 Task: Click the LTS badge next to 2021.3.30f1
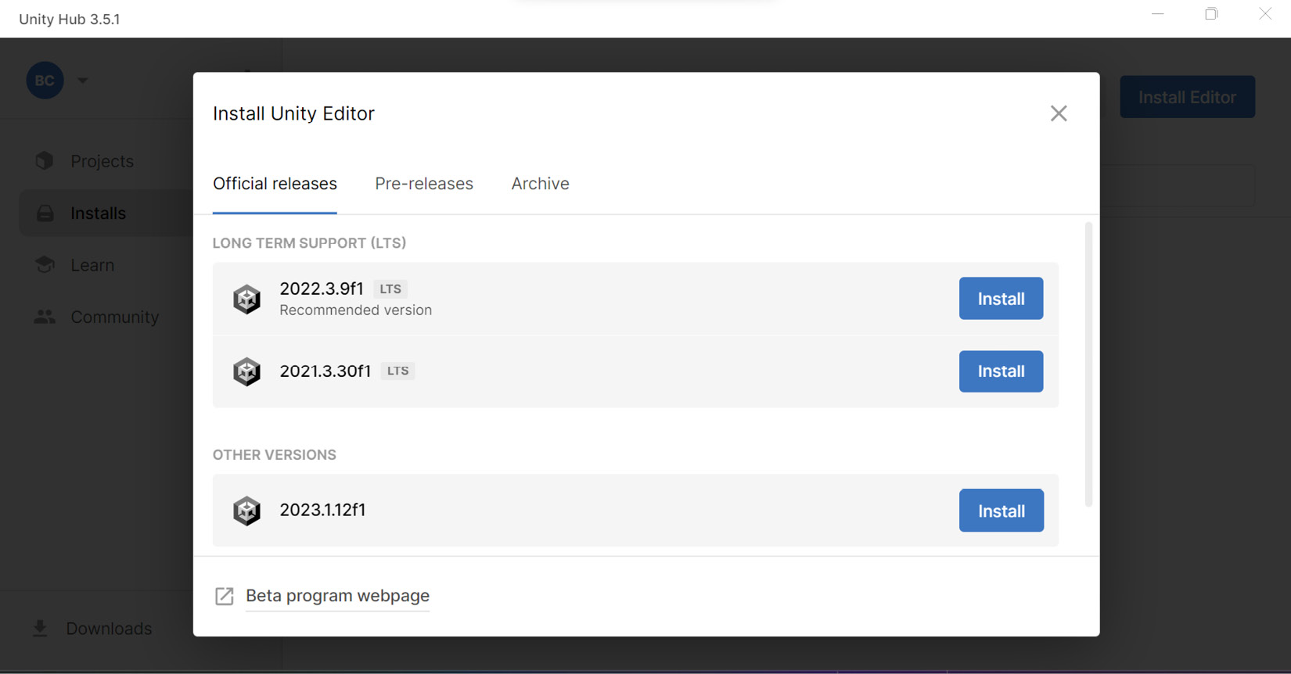[x=397, y=371]
